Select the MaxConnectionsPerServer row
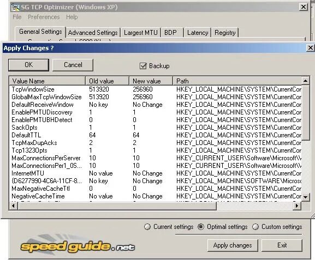 click(x=155, y=158)
